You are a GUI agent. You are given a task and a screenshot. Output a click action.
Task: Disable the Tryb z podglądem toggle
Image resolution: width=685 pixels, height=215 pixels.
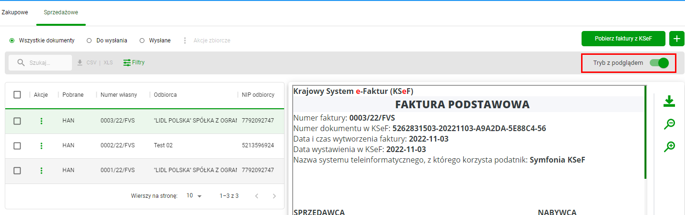click(x=659, y=63)
